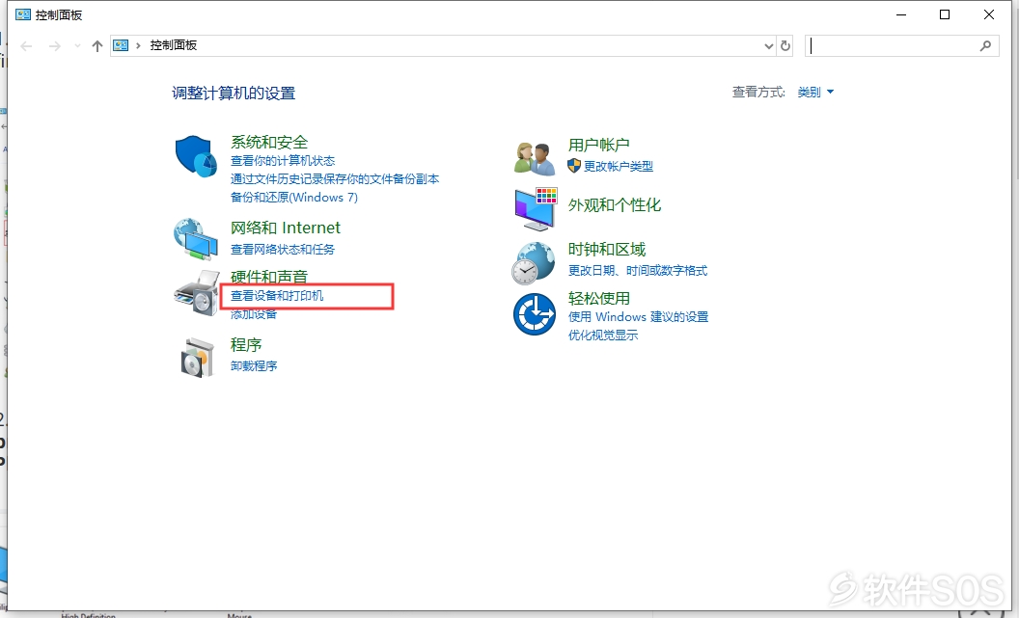This screenshot has height=618, width=1019.
Task: Click 卸载程序 link
Action: 254,366
